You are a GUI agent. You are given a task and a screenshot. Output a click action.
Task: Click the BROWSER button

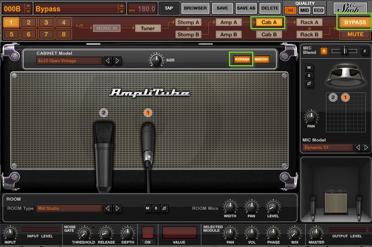pos(195,8)
